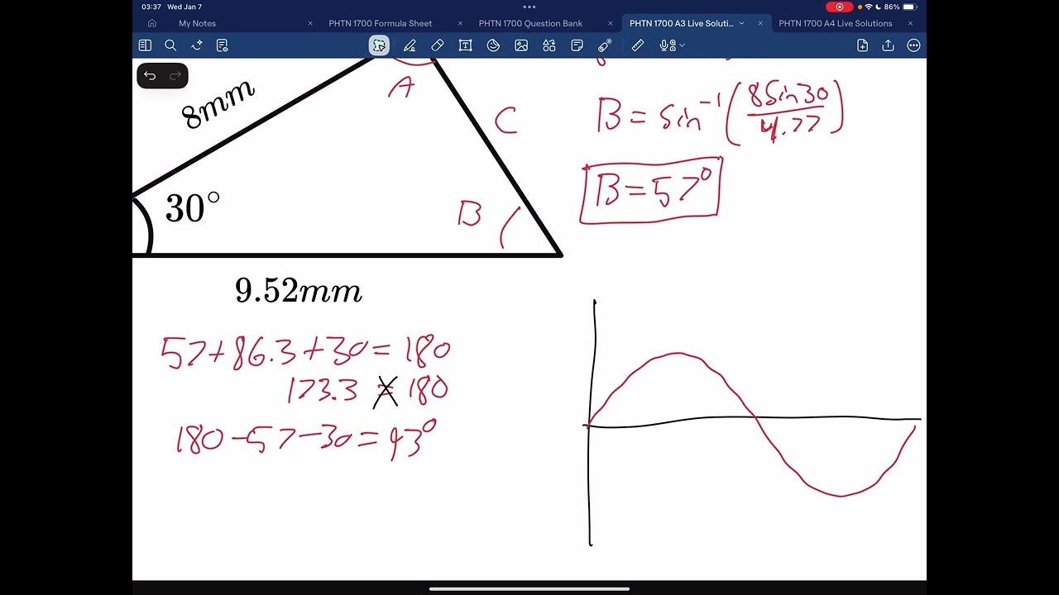Open search in the notebook
The image size is (1059, 595).
[170, 45]
